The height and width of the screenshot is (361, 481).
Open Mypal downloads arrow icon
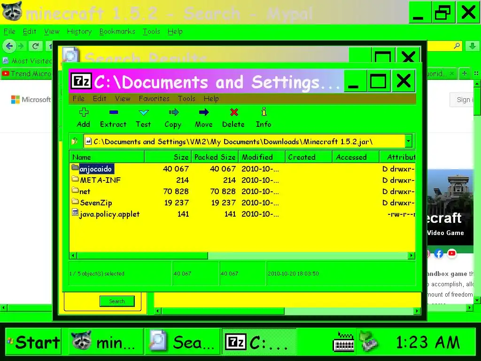point(473,46)
